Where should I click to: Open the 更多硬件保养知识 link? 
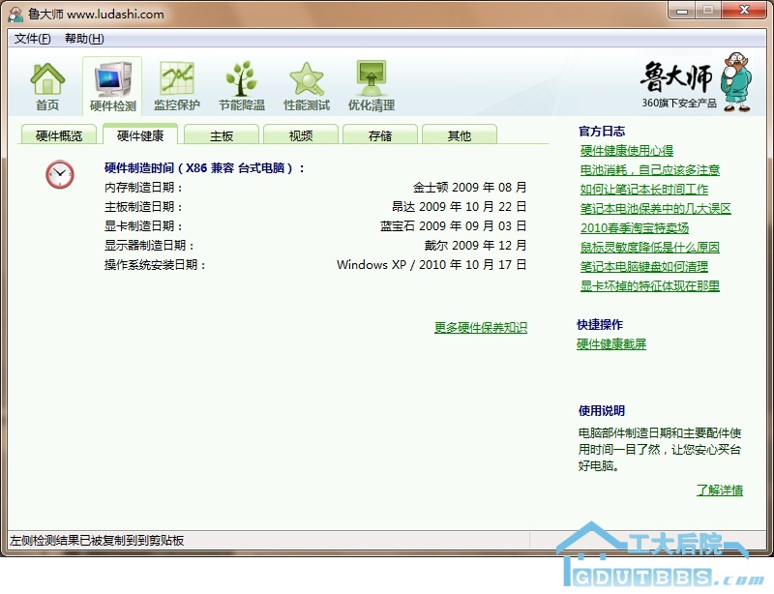(x=481, y=328)
